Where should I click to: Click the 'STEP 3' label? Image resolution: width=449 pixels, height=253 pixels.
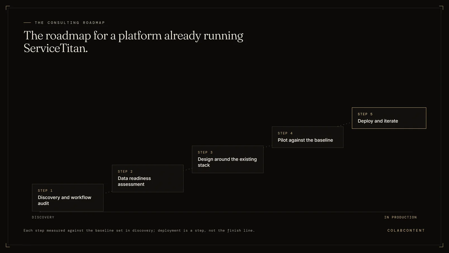[x=205, y=152]
